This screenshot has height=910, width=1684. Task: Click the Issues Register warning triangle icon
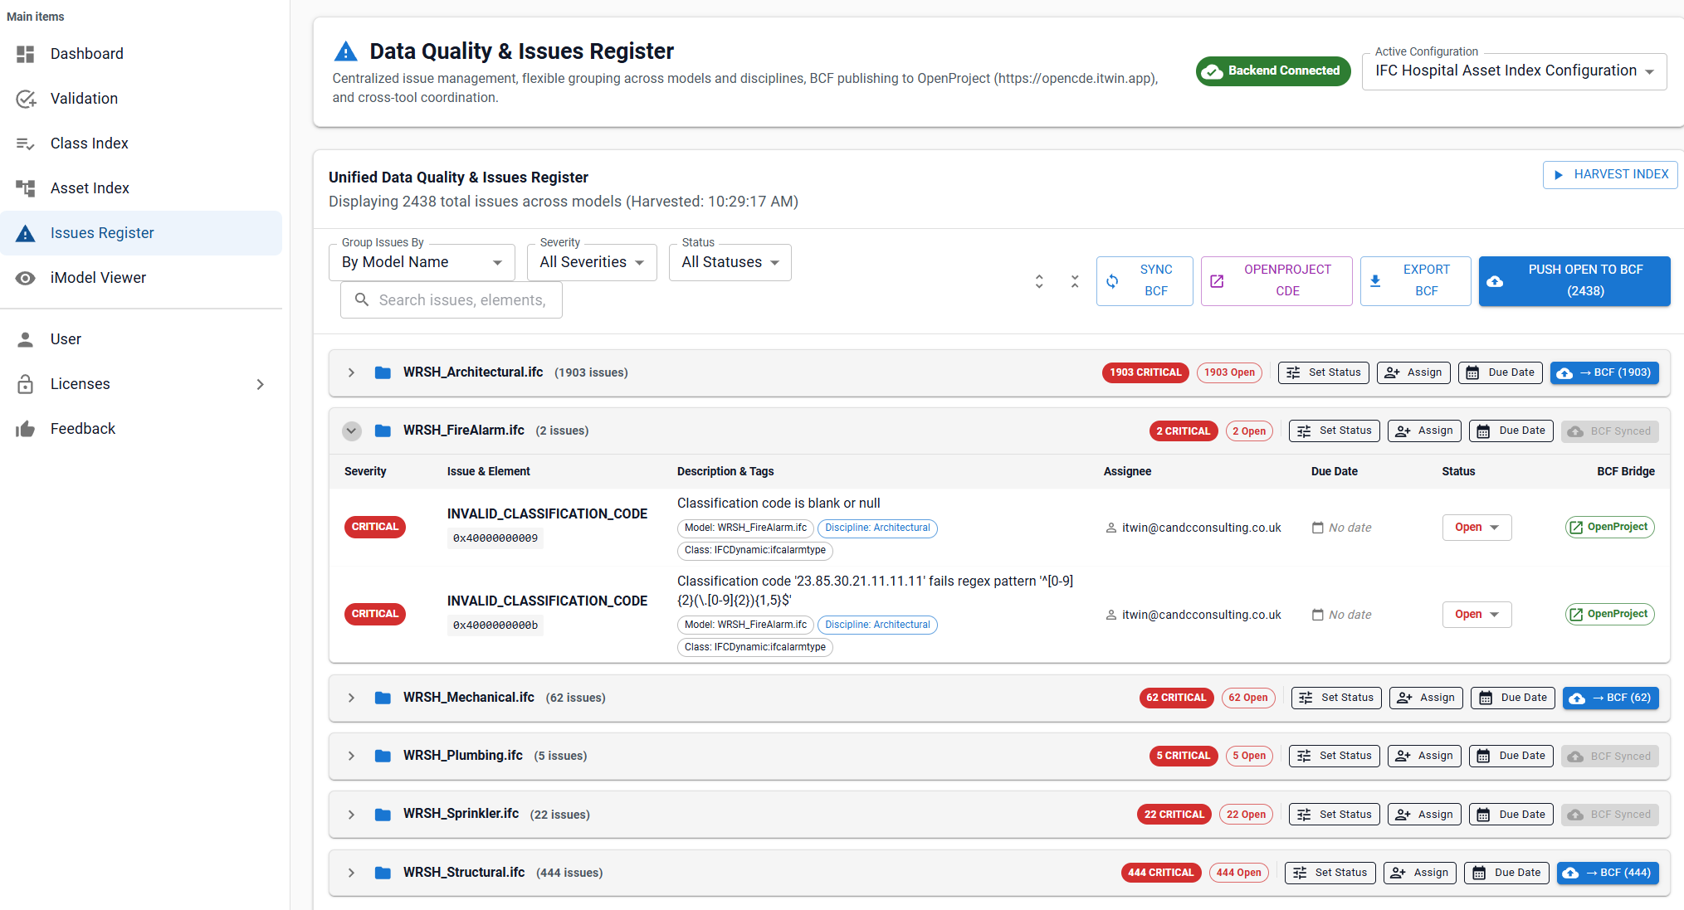pyautogui.click(x=26, y=233)
